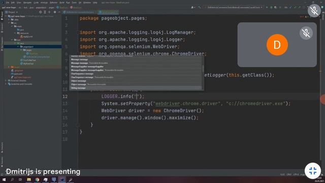Viewport: 325px width, 183px height.
Task: Click the green Run button in toolbar
Action: [267, 7]
